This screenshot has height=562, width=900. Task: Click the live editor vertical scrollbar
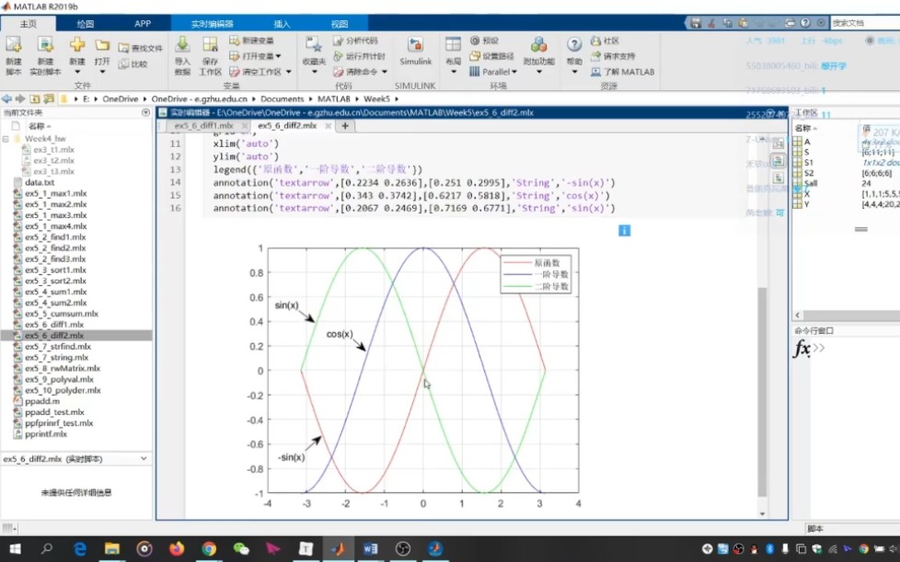(762, 390)
